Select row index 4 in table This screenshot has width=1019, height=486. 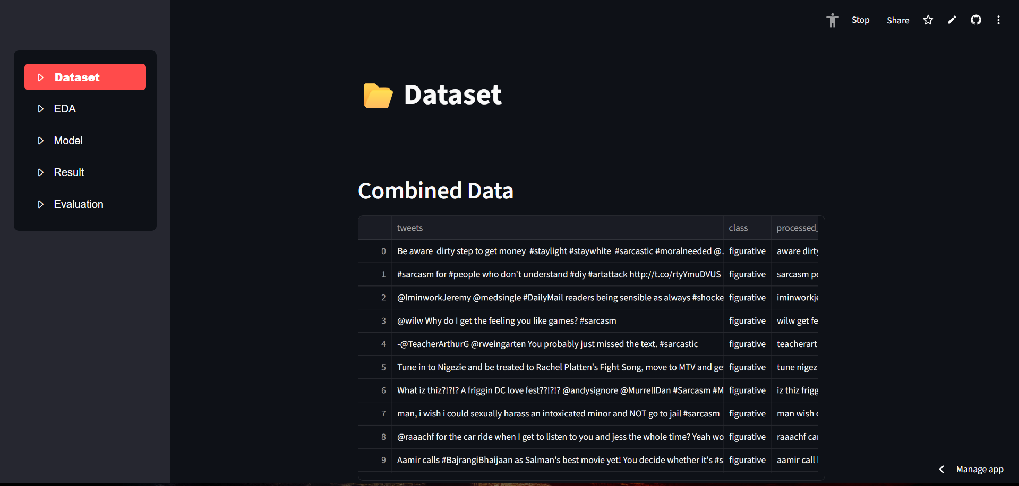pyautogui.click(x=383, y=344)
